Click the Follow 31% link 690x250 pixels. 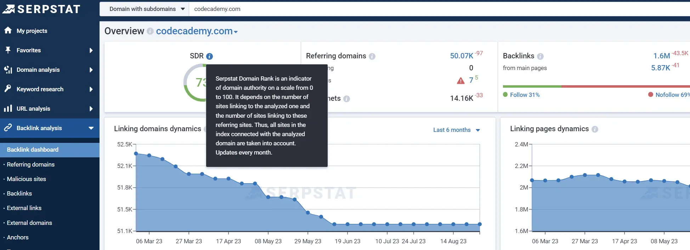pyautogui.click(x=525, y=95)
